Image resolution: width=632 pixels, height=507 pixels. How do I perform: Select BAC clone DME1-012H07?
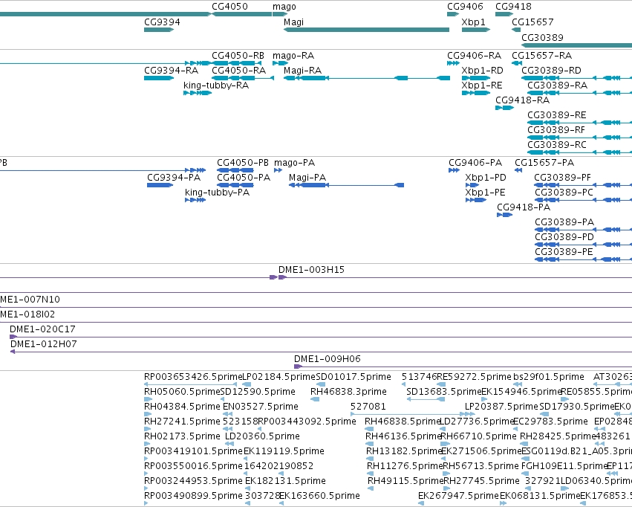(321, 352)
